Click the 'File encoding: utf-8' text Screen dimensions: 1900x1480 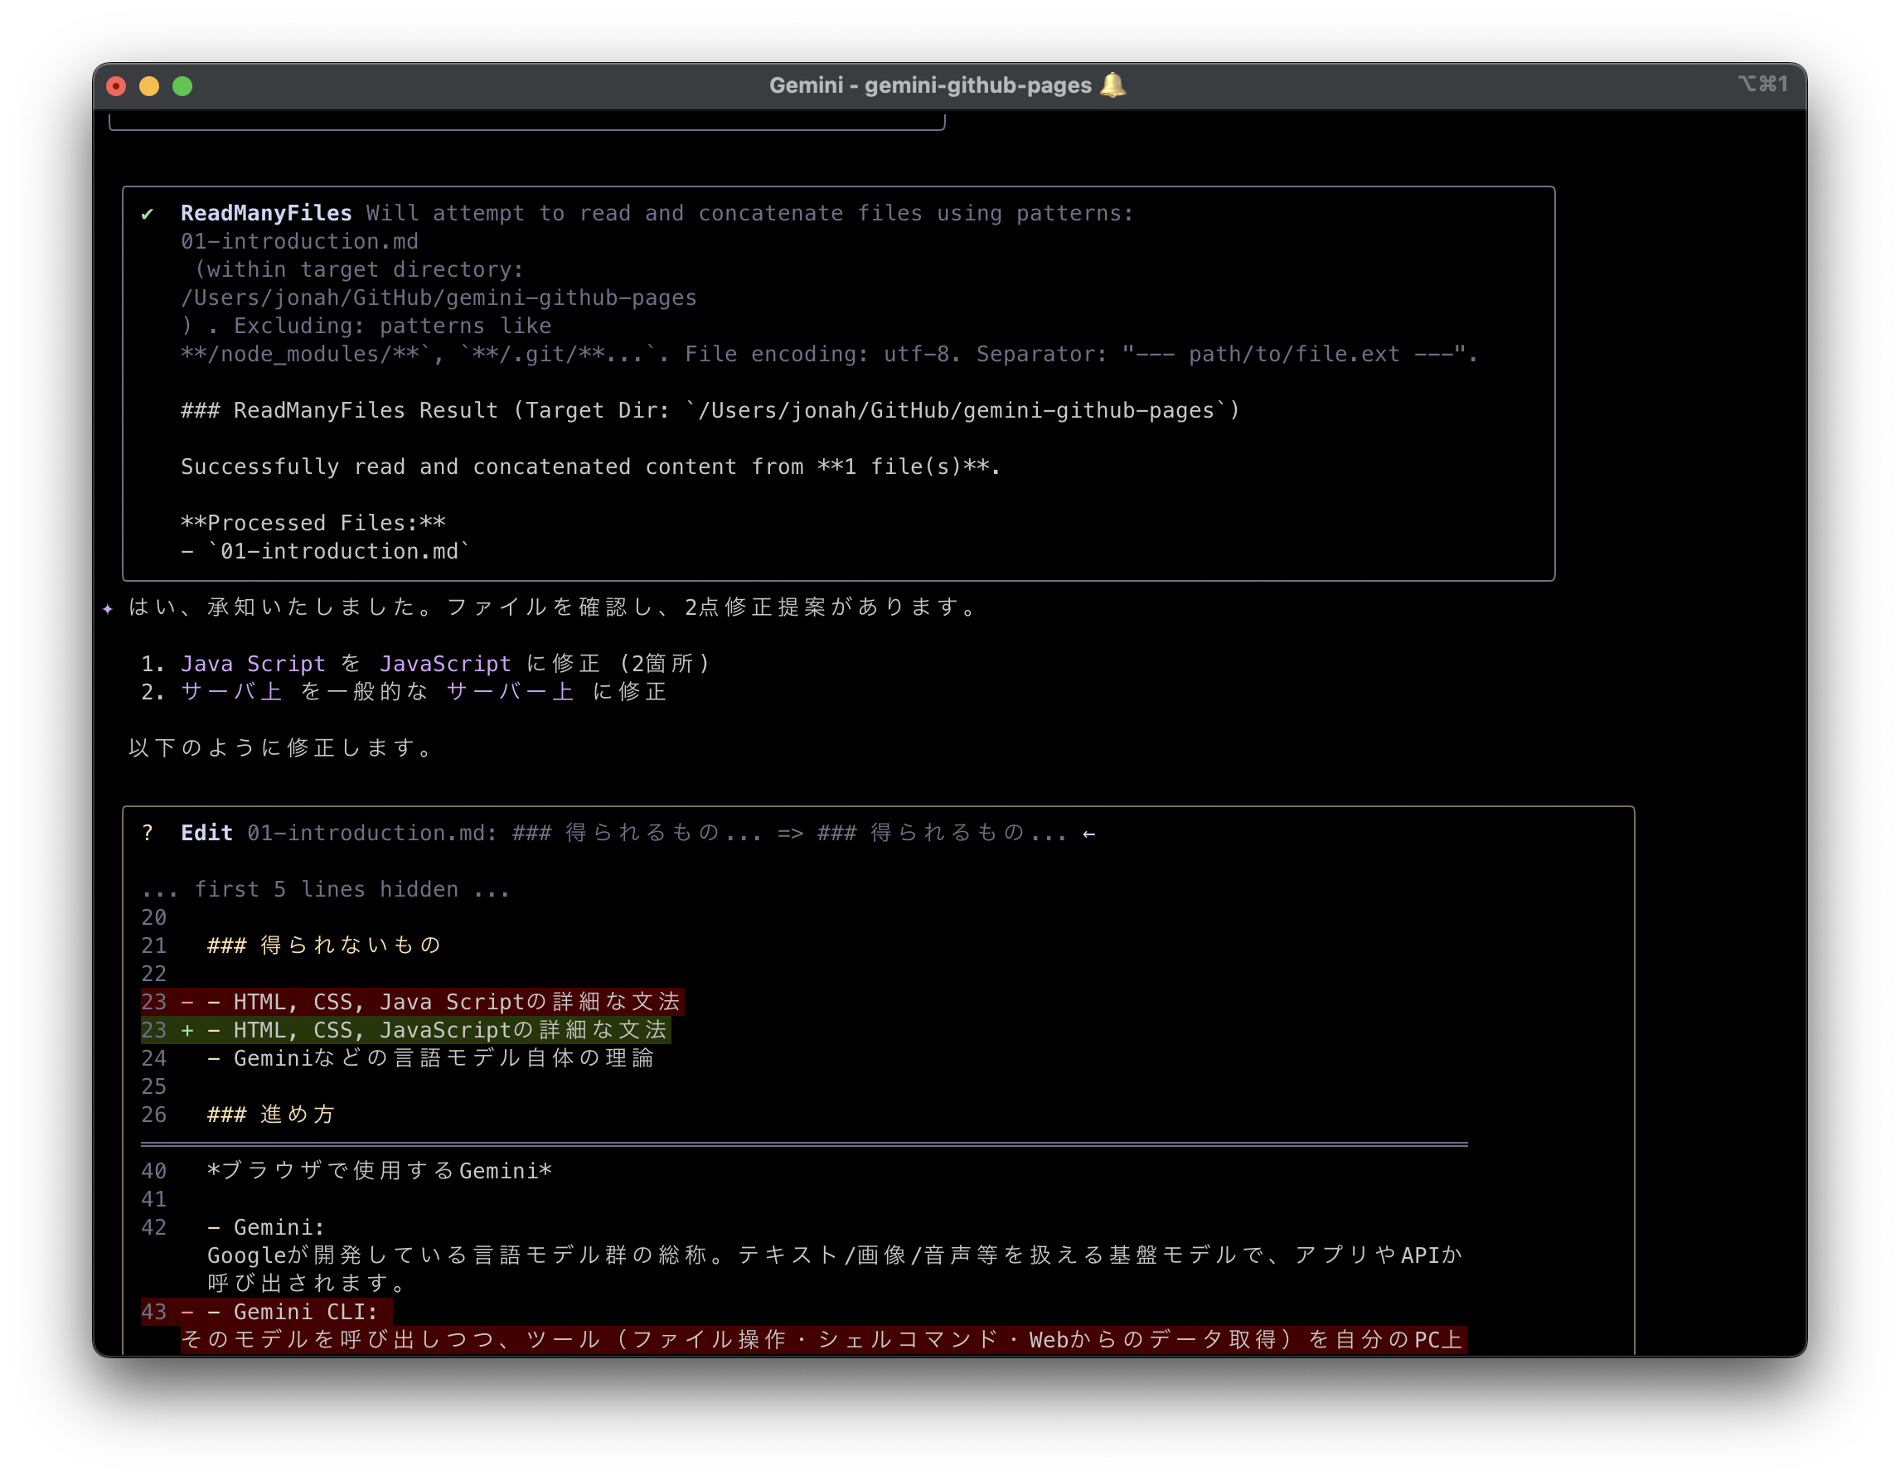823,354
